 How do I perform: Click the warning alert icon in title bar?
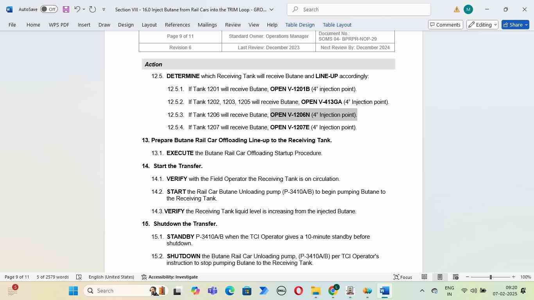point(457,9)
